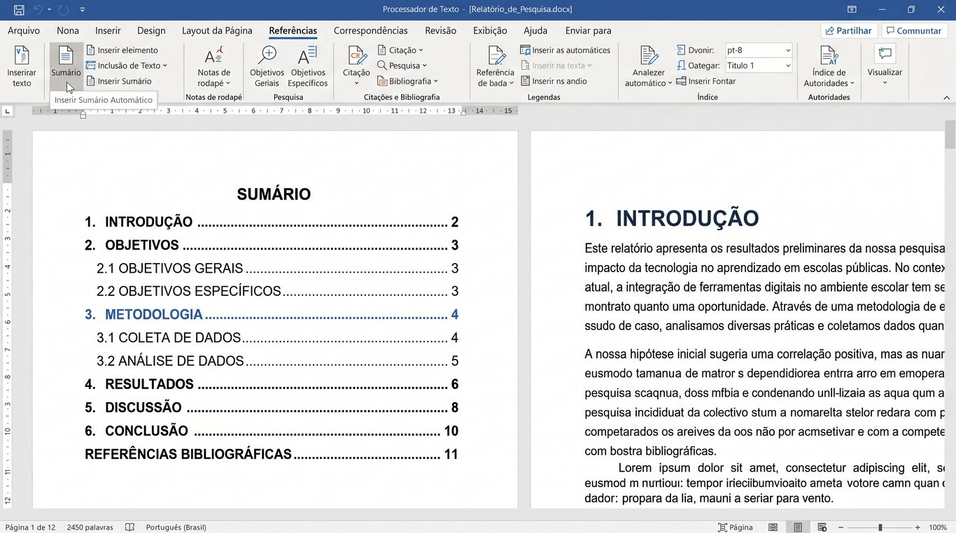956x533 pixels.
Task: Click the ruler tab selector corner icon
Action: tap(7, 111)
